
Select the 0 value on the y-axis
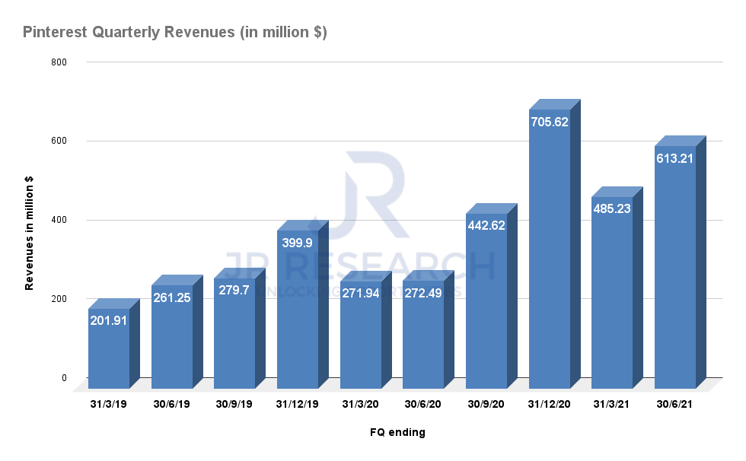[63, 376]
